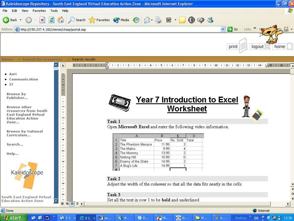Screen dimensions: 294x221
Task: Click the yellow note toolbar icon
Action: coord(182,20)
